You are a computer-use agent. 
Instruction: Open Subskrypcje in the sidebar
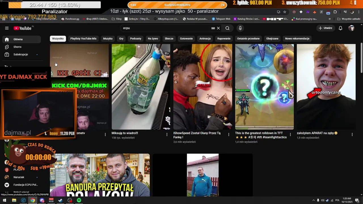pos(22,54)
